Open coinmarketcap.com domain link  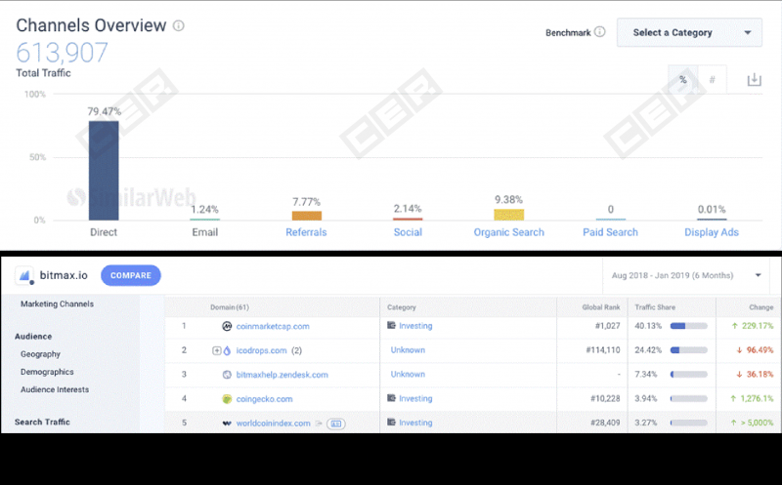[273, 326]
